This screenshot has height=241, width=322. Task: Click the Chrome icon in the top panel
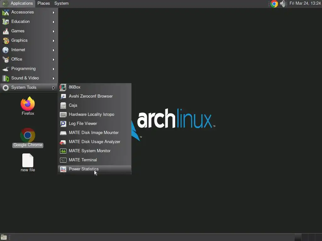[x=274, y=4]
